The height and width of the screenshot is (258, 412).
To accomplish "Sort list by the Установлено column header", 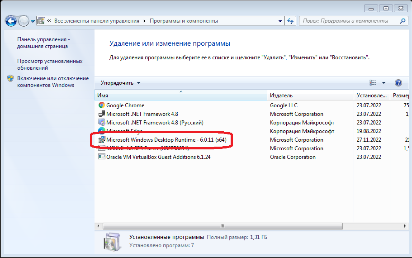I will pyautogui.click(x=371, y=96).
